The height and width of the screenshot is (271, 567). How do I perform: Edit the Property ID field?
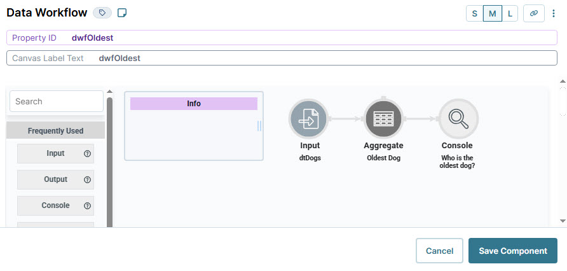point(282,38)
